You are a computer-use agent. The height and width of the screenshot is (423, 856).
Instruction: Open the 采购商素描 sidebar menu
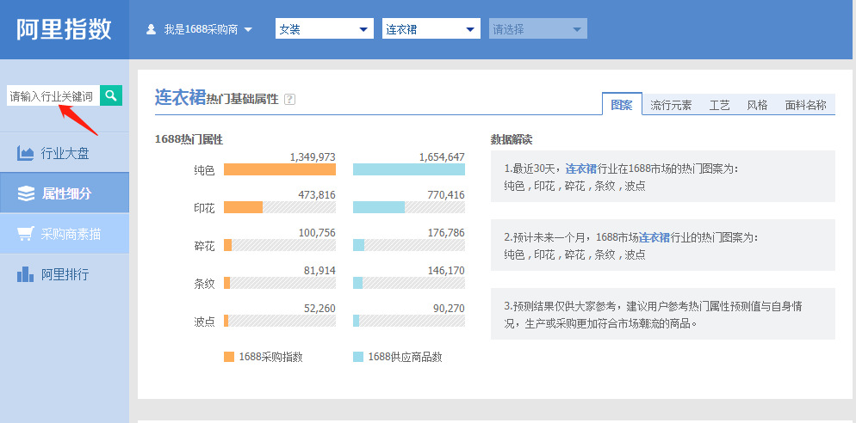[65, 234]
